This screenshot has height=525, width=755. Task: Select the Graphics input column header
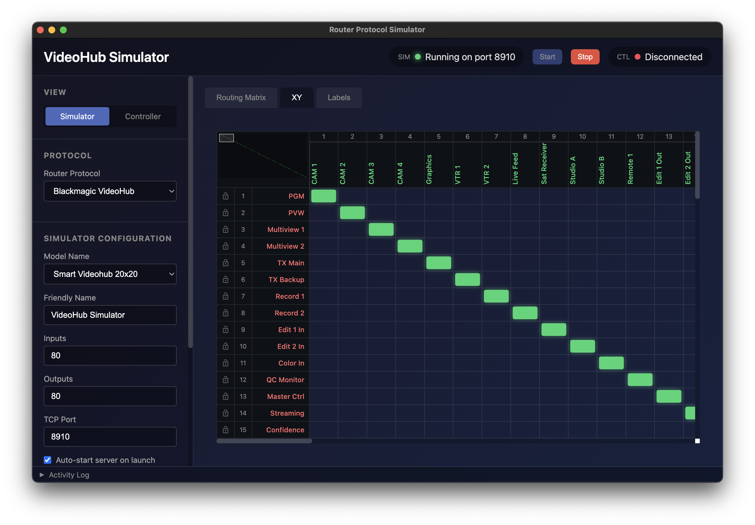click(x=439, y=165)
